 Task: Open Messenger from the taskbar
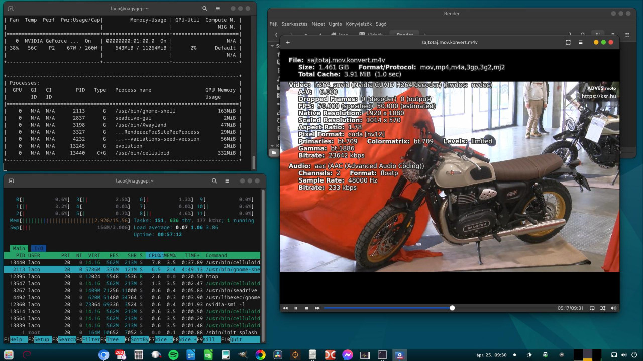point(348,355)
